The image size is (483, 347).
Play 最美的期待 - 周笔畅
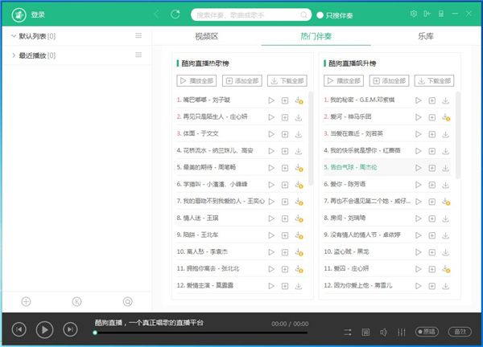271,168
